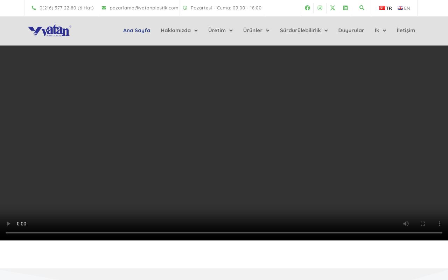This screenshot has width=448, height=280.
Task: Click the green search magnifier icon
Action: (362, 8)
